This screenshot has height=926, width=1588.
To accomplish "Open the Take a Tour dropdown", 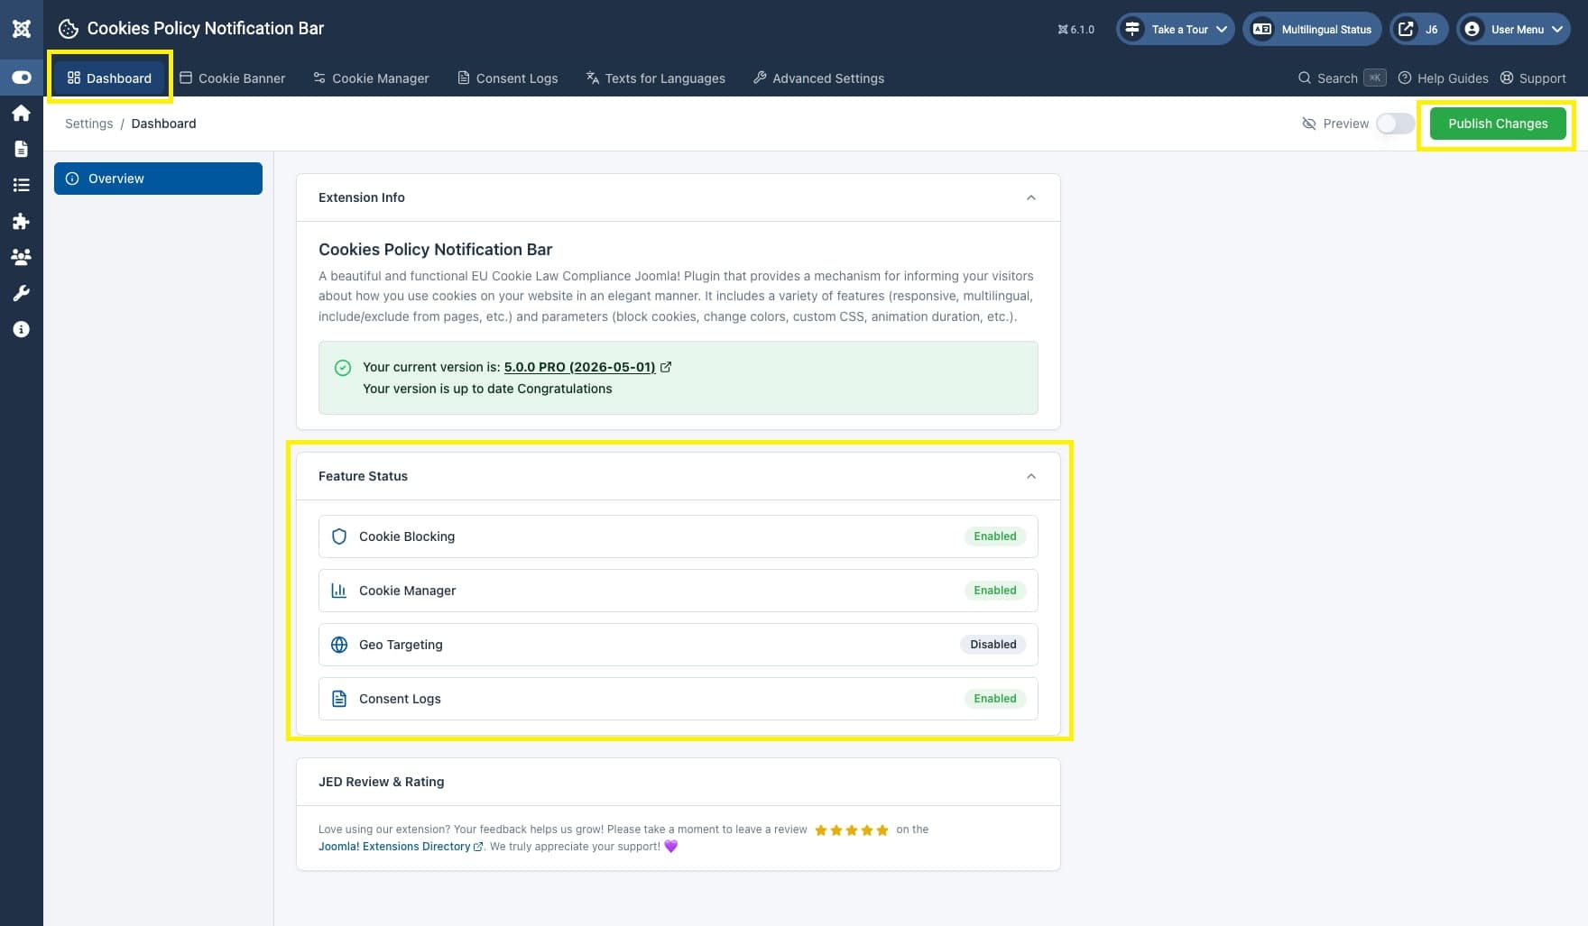I will [1176, 29].
